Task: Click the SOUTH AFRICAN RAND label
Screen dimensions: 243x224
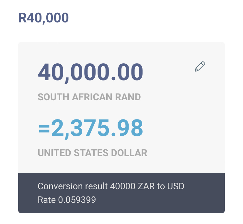Action: pos(89,97)
